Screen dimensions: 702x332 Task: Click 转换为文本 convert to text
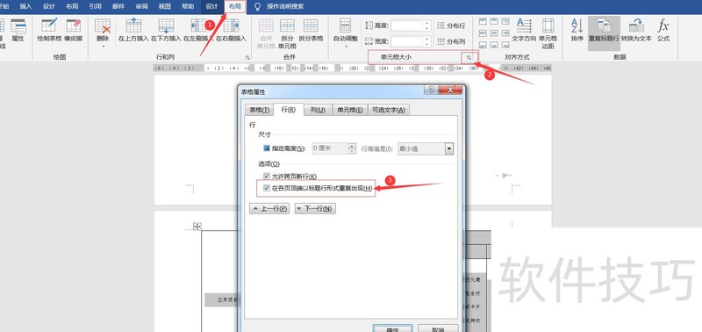point(636,31)
